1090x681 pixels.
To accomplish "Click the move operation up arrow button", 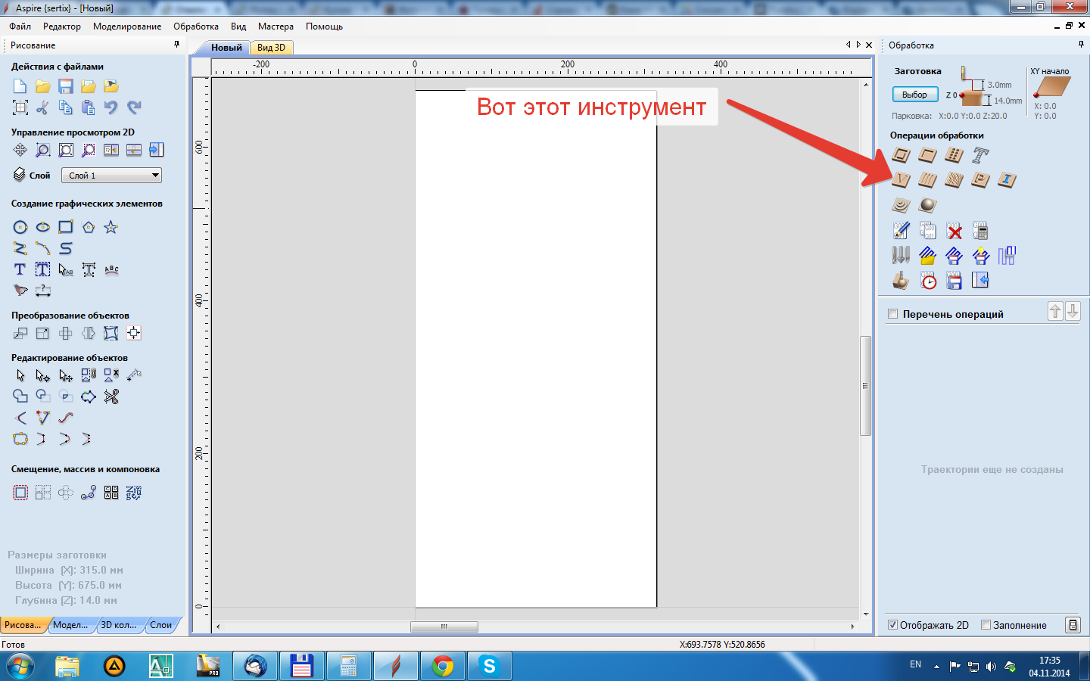I will click(x=1055, y=311).
